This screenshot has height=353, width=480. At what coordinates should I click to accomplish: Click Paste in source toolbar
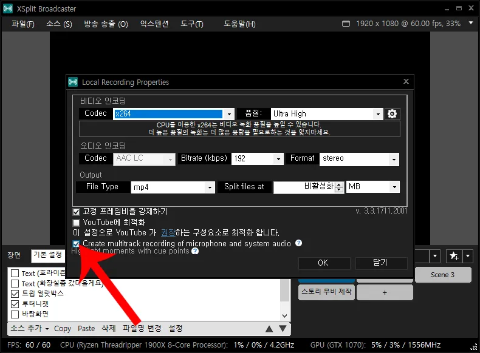pos(86,329)
